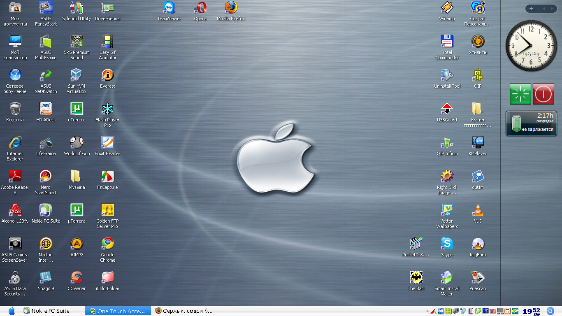562x316 pixels.
Task: Select Right Click Image gear icon
Action: (x=447, y=176)
